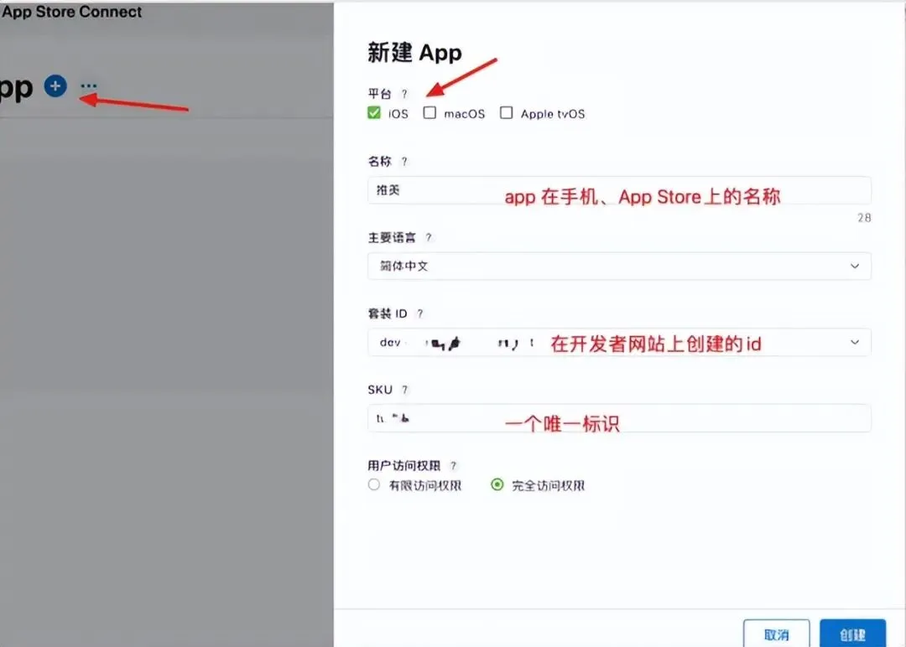This screenshot has width=906, height=647.
Task: Open help question mark next to 用户访问权限
Action: pyautogui.click(x=454, y=465)
